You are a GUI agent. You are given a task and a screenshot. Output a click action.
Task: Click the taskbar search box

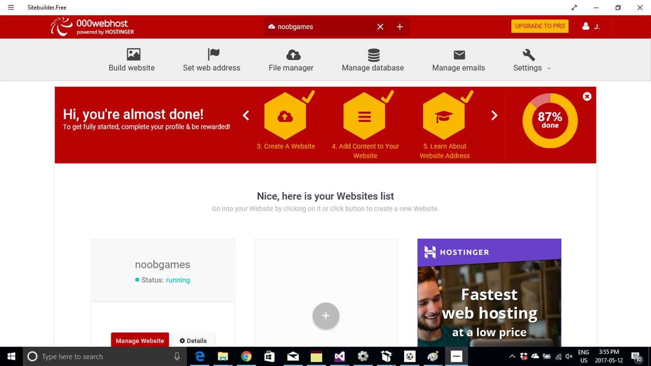tap(105, 357)
